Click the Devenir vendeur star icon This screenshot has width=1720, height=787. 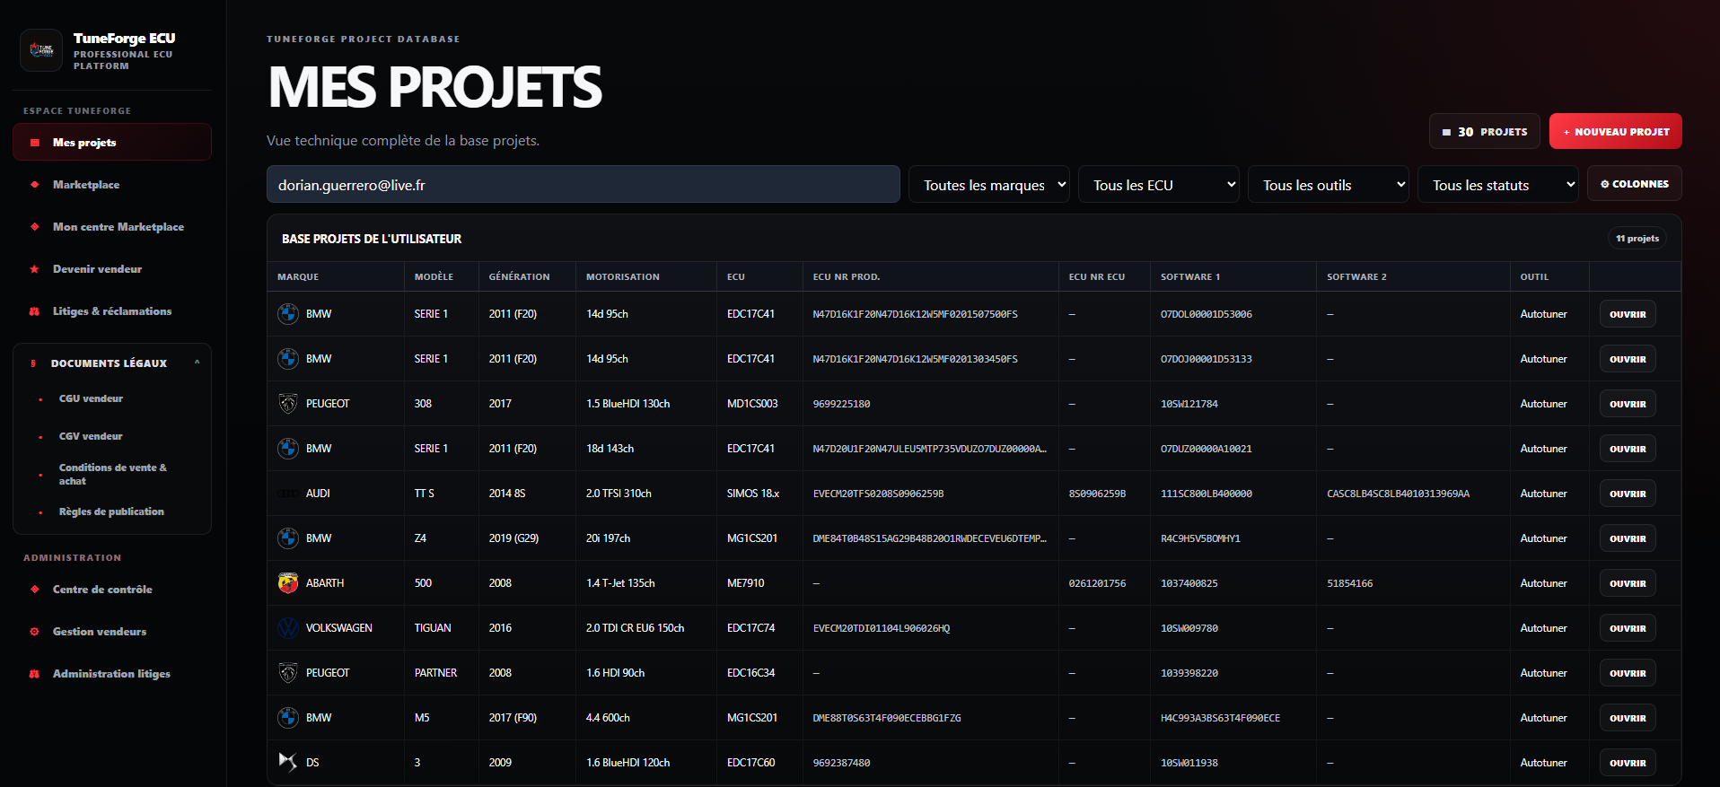[x=34, y=269]
